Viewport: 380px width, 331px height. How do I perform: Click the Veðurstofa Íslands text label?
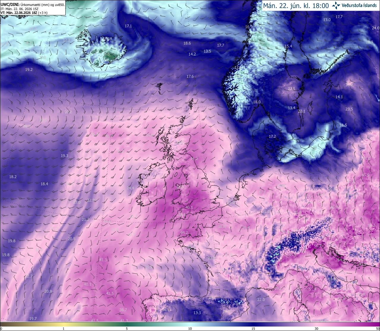[359, 5]
